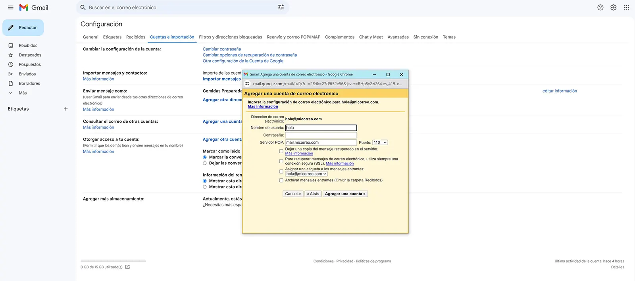Screen dimensions: 635x281
Task: Click the Cambiar contraseña link
Action: click(221, 49)
